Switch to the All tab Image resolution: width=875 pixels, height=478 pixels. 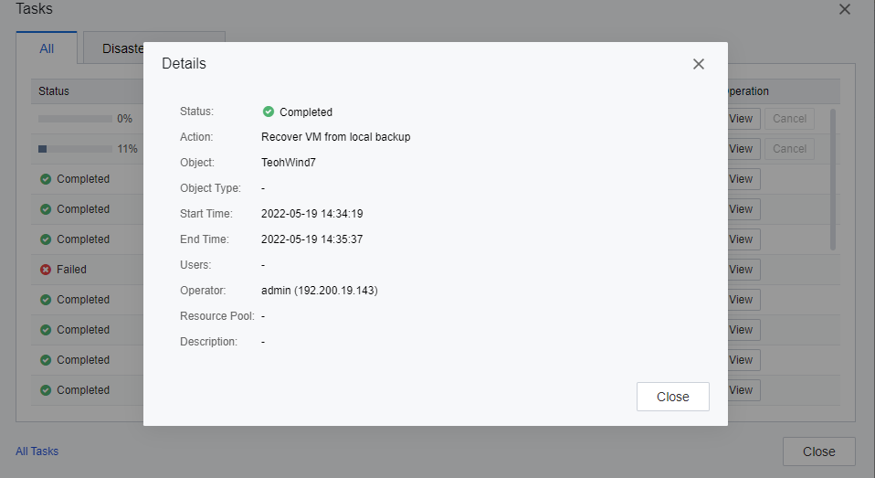pyautogui.click(x=47, y=48)
